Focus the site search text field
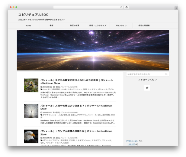The height and width of the screenshot is (157, 186). click(x=148, y=74)
